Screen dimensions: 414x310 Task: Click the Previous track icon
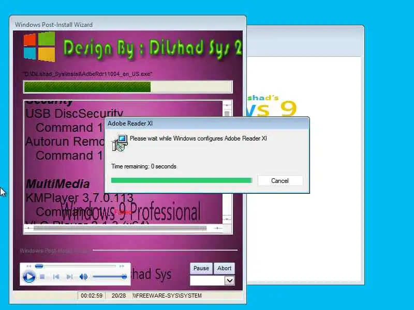coord(56,277)
